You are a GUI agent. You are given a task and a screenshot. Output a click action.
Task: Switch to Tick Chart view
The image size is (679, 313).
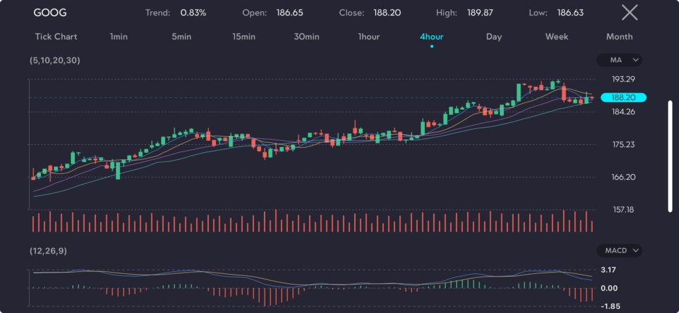[56, 37]
